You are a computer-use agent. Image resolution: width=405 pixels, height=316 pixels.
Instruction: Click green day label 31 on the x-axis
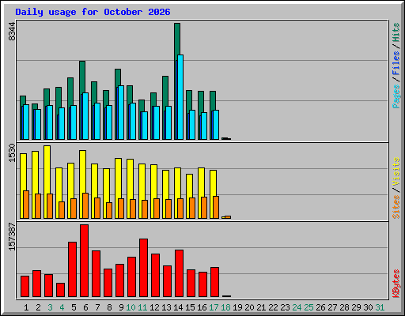[x=380, y=307]
